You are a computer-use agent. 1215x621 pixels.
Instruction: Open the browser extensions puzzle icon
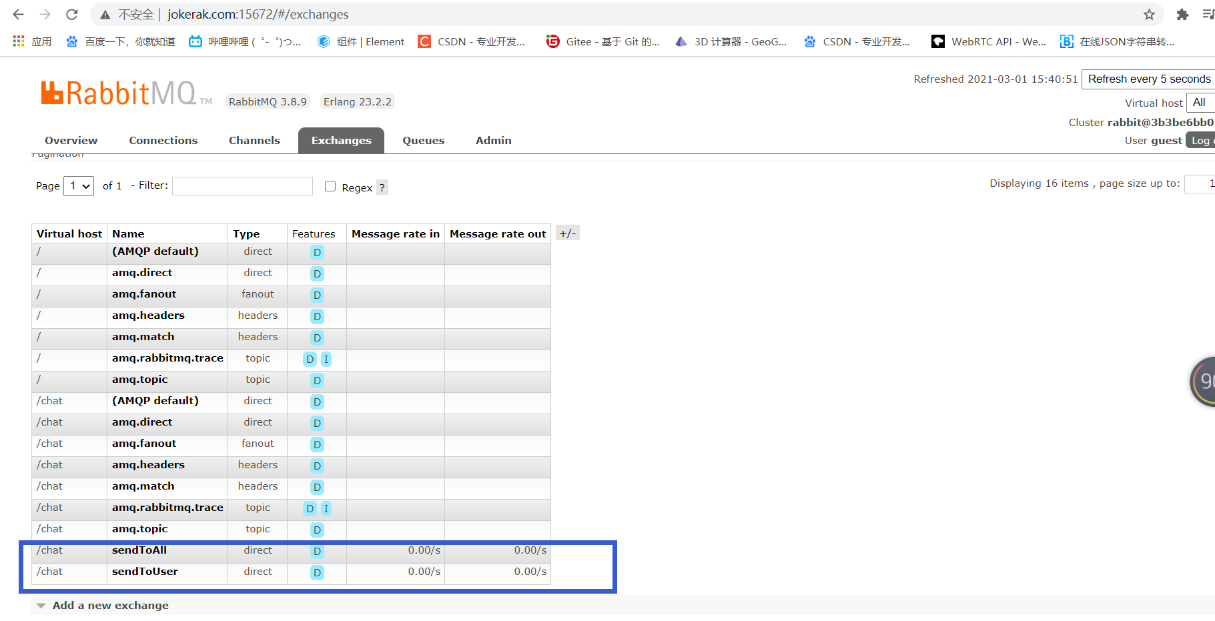(1182, 14)
